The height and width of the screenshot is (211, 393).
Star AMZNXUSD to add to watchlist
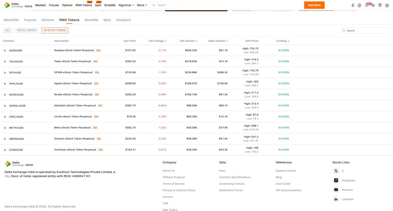5,139
